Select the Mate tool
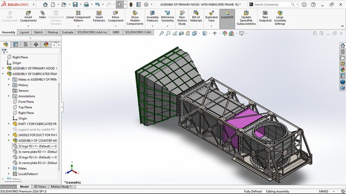 tap(42, 15)
